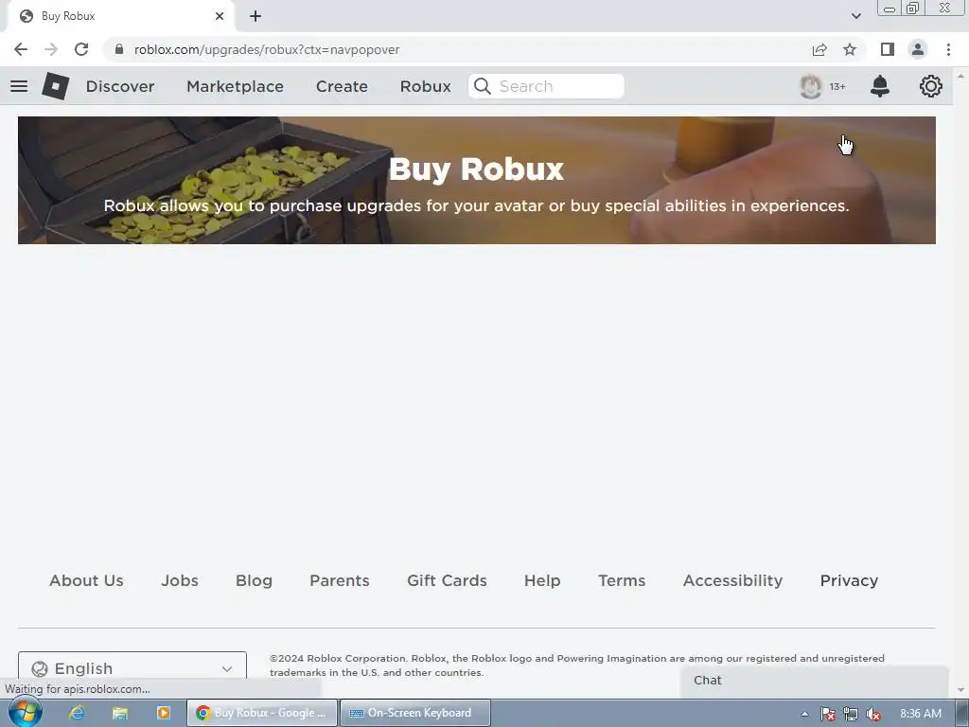This screenshot has width=969, height=727.
Task: Click the Roblox search field
Action: coord(546,86)
